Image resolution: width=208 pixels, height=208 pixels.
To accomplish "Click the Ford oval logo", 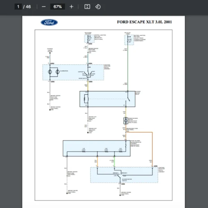I will [49, 23].
